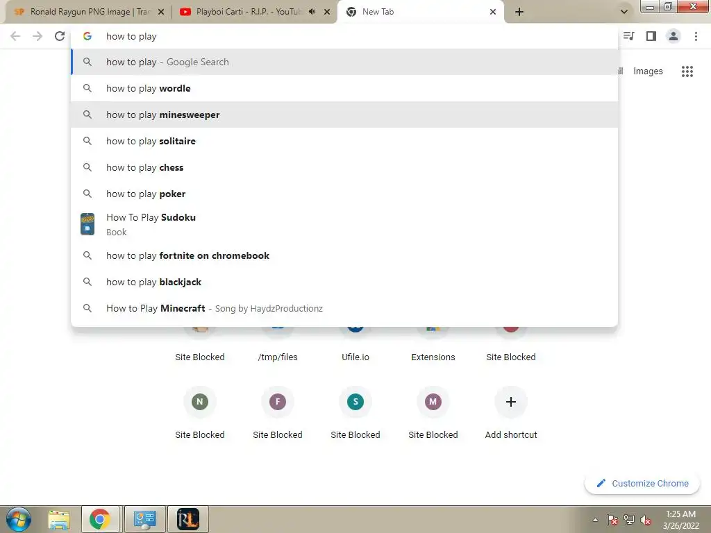Select 'How To Play Sudoku' book suggestion

344,224
